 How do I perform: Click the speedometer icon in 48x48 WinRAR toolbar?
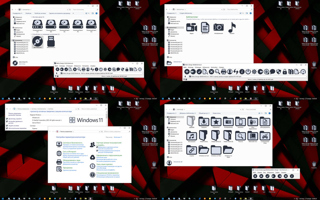tap(303, 72)
